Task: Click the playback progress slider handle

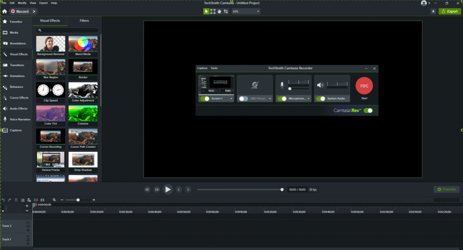Action: pyautogui.click(x=282, y=189)
